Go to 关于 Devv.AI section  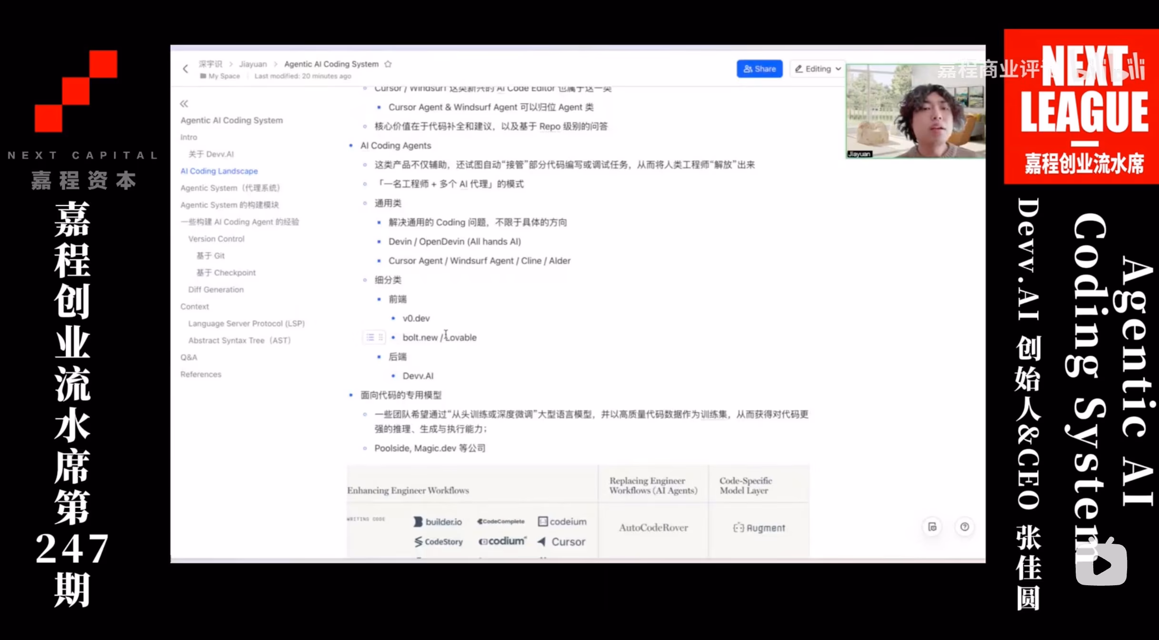coord(211,154)
